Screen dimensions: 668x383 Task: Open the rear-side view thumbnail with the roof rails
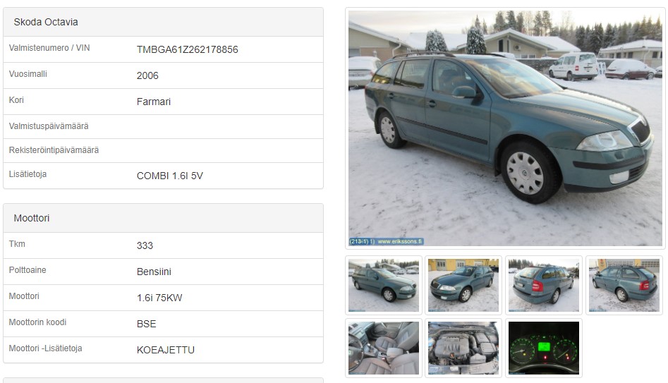(x=624, y=286)
